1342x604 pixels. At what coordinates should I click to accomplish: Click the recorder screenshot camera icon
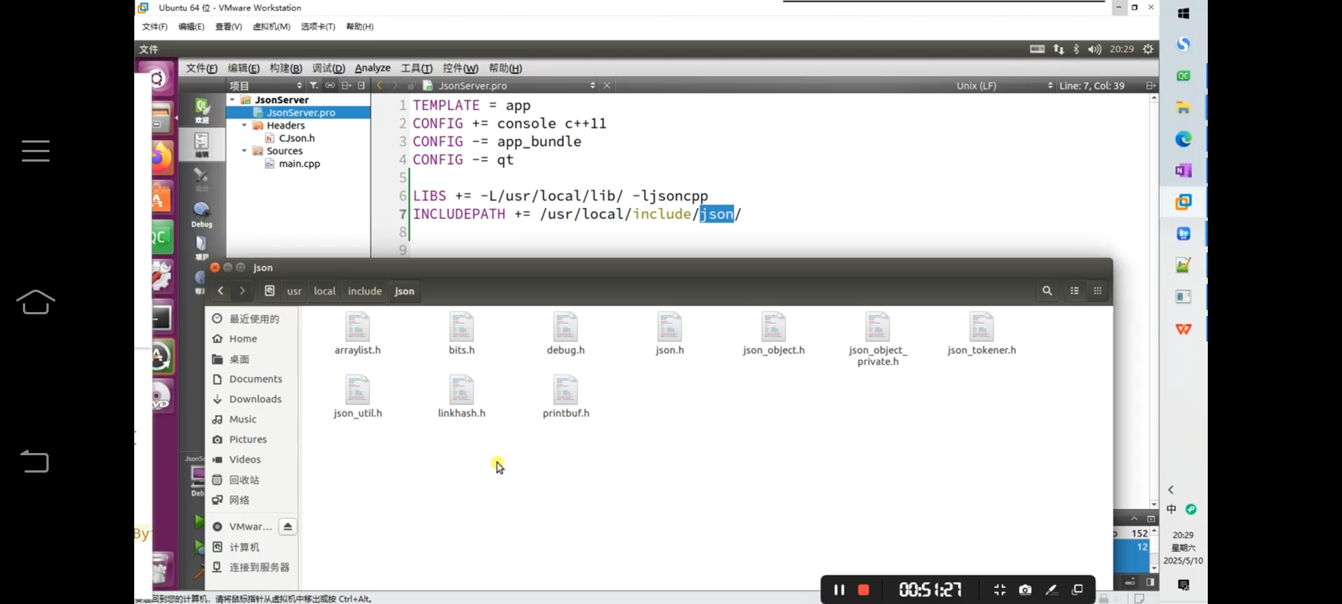coord(1025,589)
